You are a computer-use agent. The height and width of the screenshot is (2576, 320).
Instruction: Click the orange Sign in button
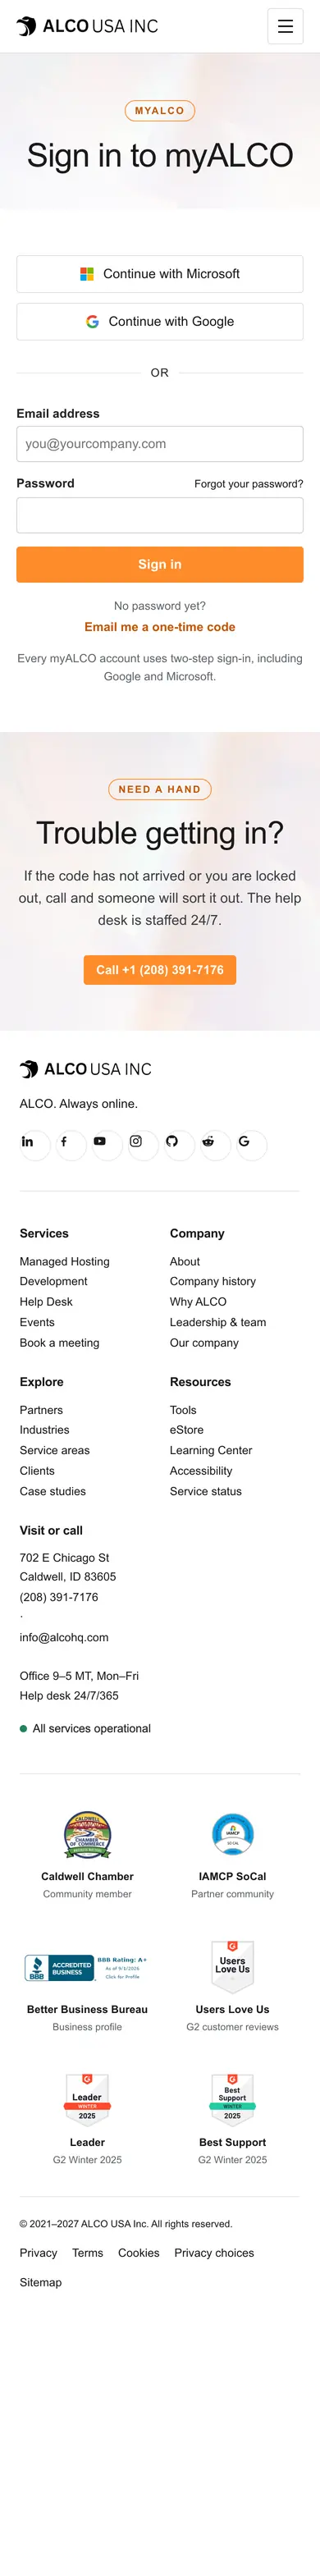coord(160,564)
